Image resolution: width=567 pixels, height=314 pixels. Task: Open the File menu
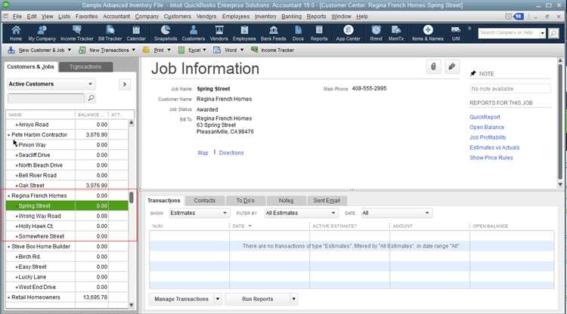[17, 17]
